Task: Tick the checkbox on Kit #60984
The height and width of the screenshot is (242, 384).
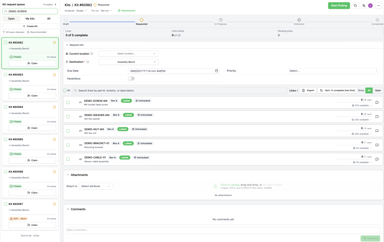Action: pyautogui.click(x=6, y=107)
